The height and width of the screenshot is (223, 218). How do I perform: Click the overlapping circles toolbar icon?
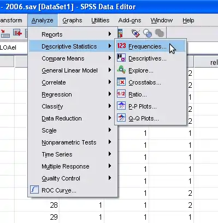click(x=148, y=33)
